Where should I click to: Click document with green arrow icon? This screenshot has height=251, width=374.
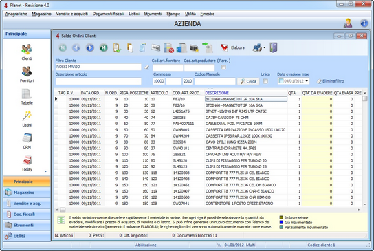[x=208, y=47]
